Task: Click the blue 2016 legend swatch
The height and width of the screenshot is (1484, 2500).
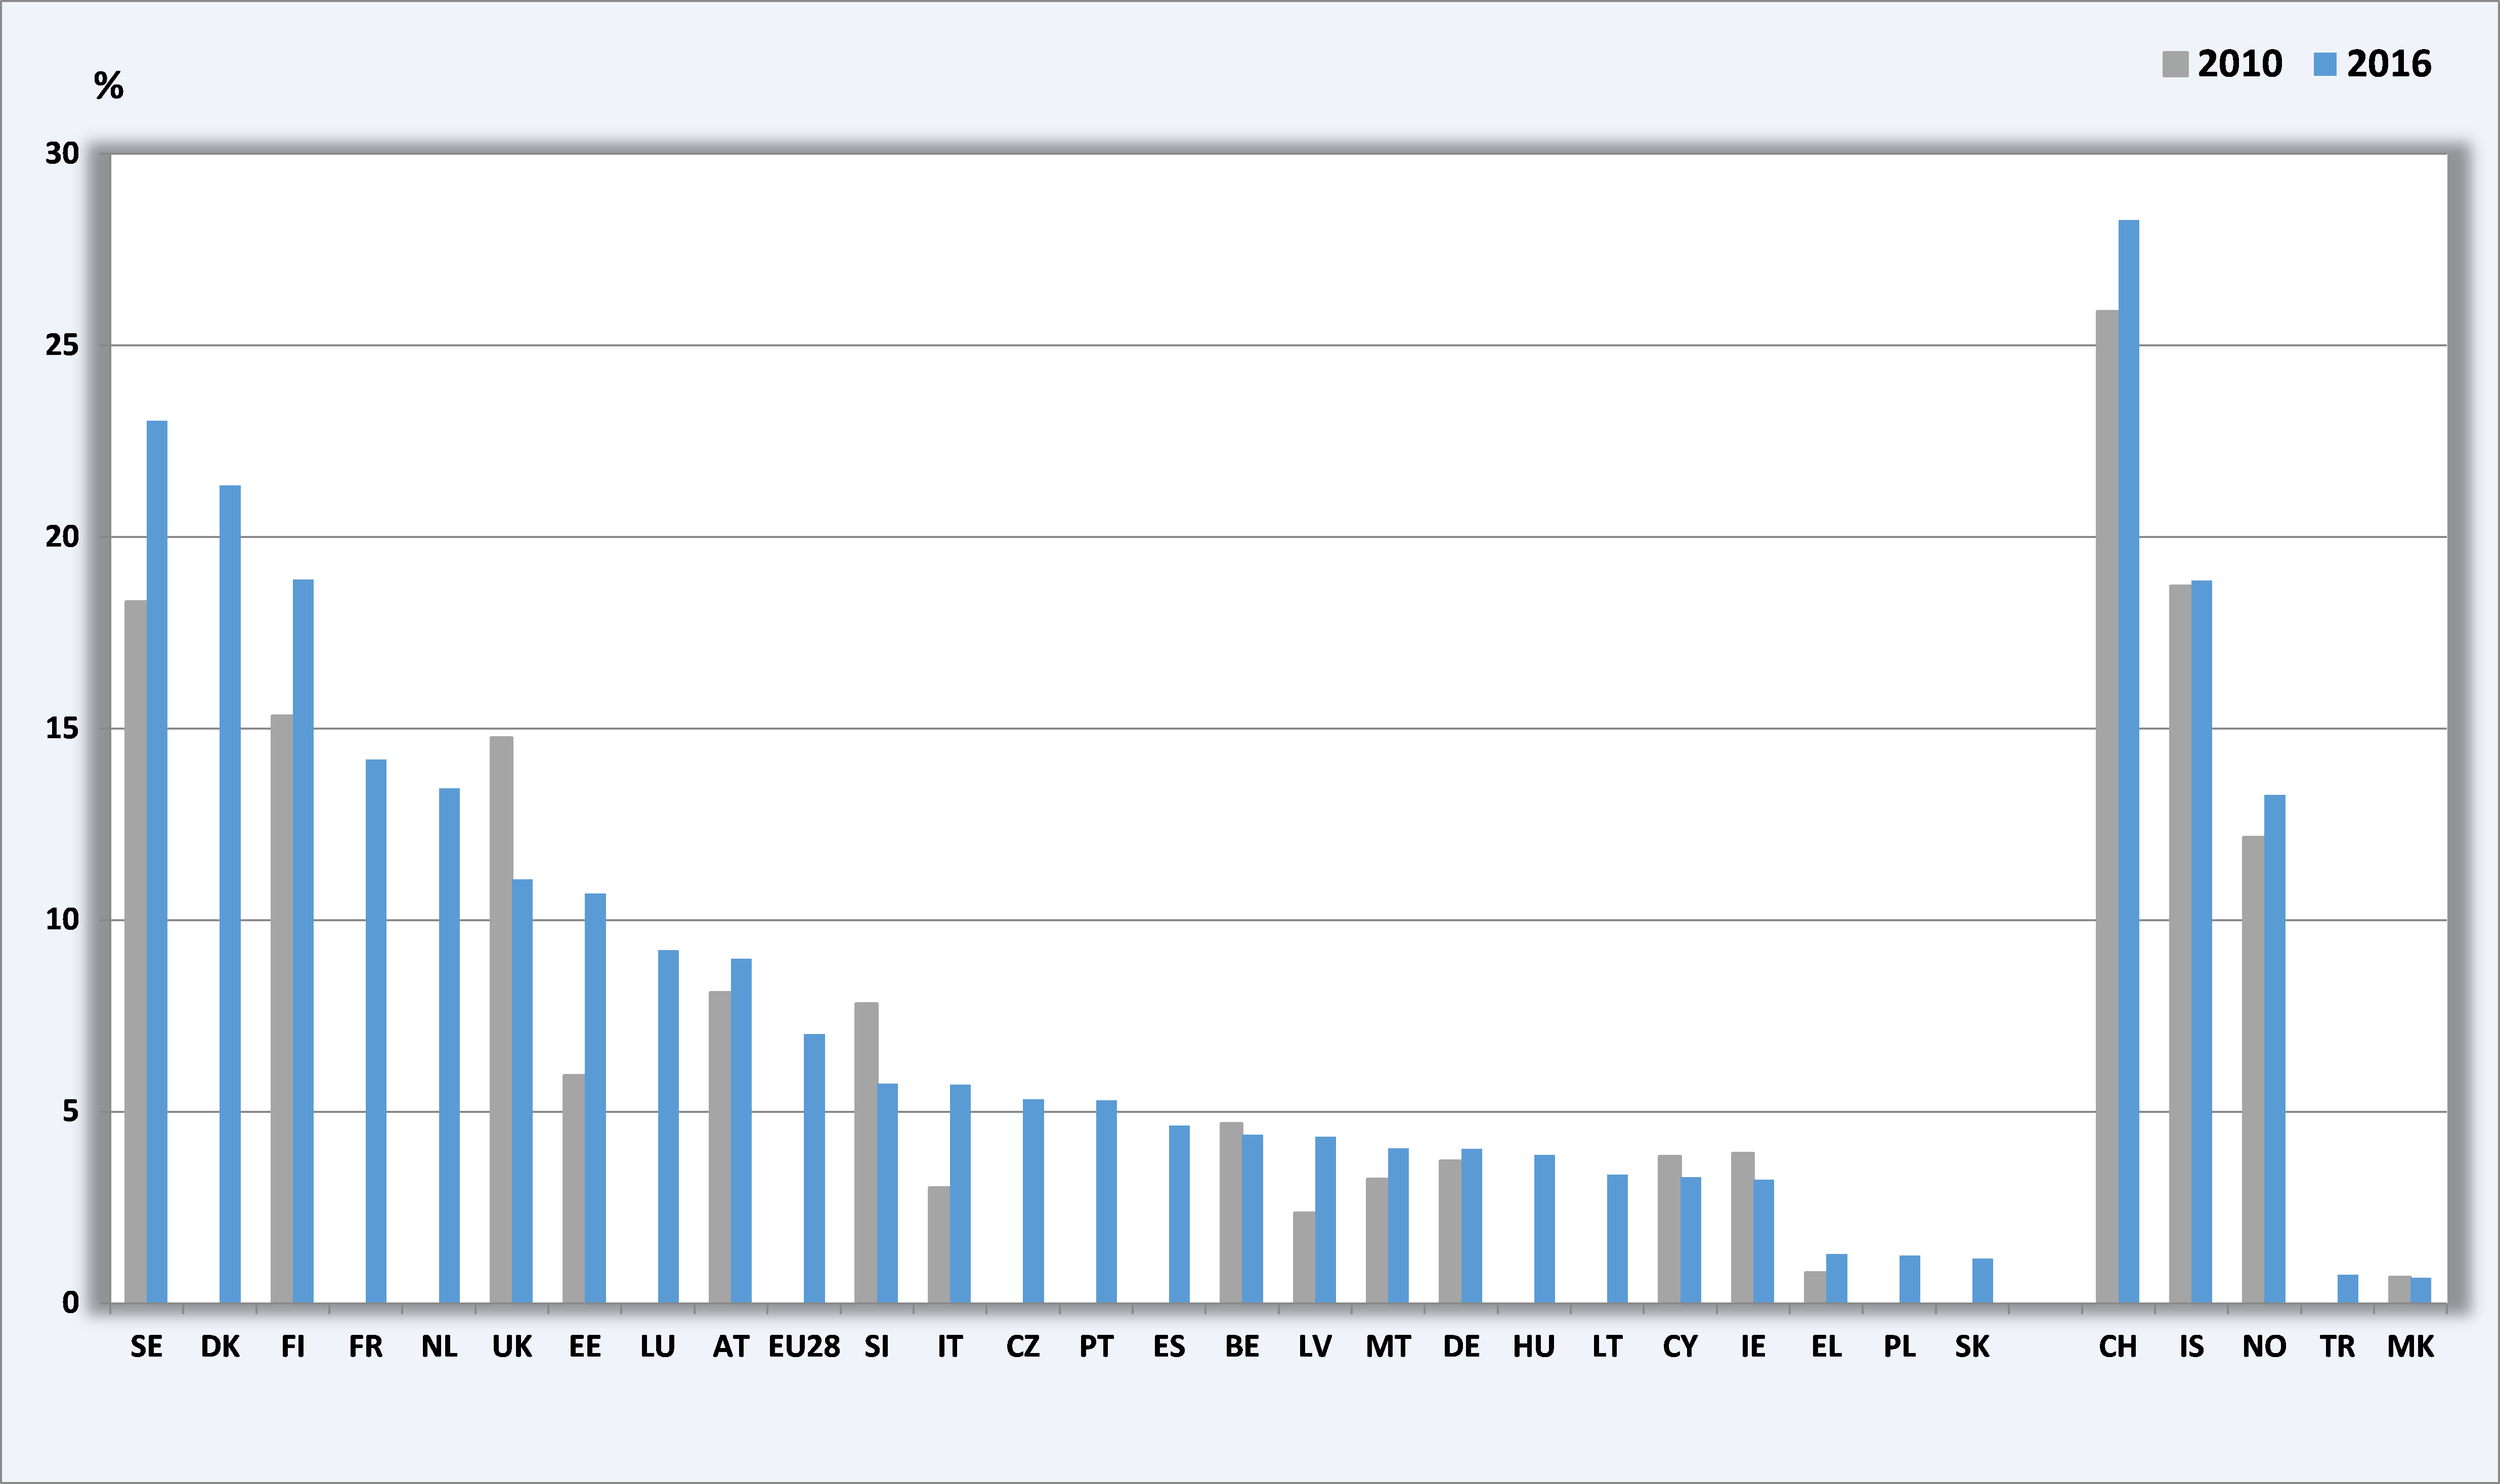Action: [2325, 64]
